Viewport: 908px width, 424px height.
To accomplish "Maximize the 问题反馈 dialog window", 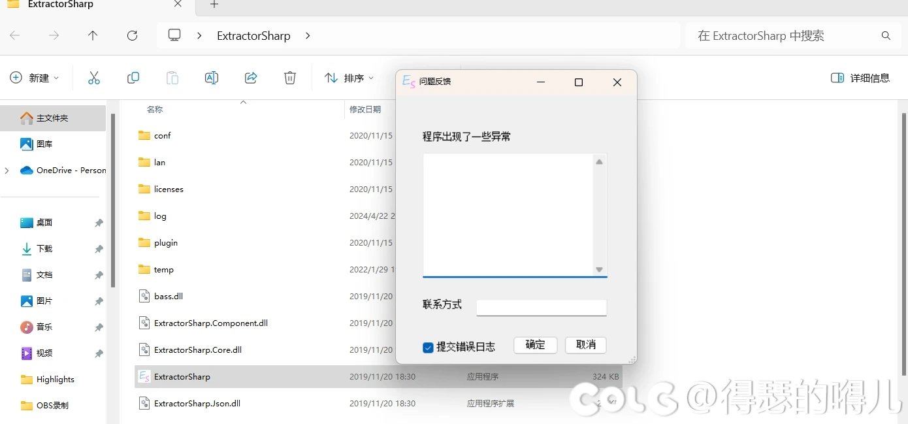I will click(578, 82).
